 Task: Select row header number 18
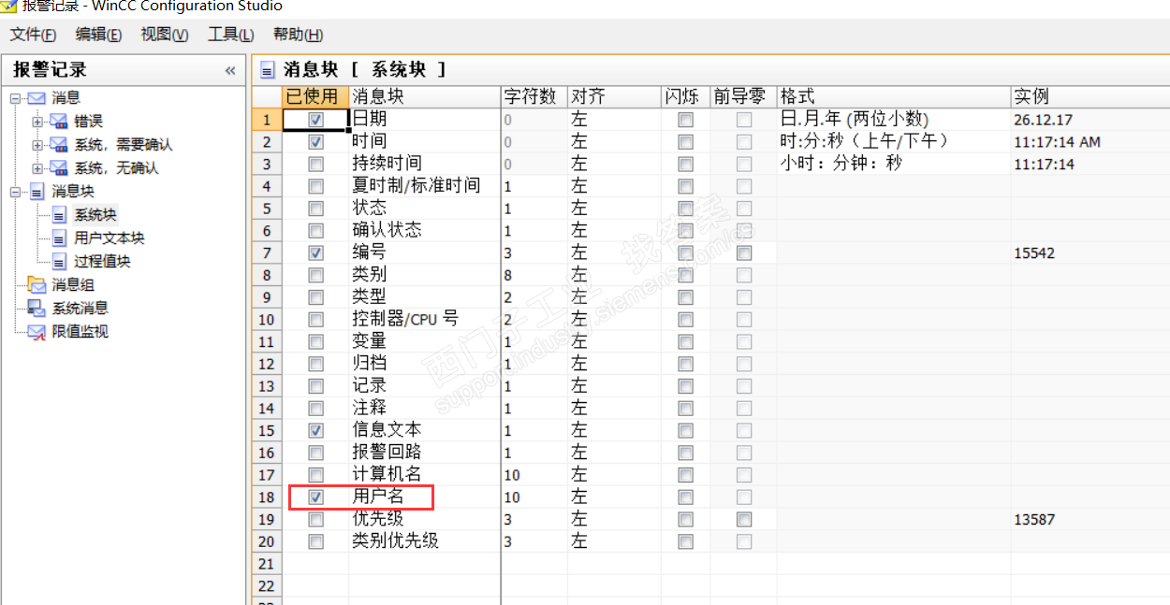(x=267, y=497)
